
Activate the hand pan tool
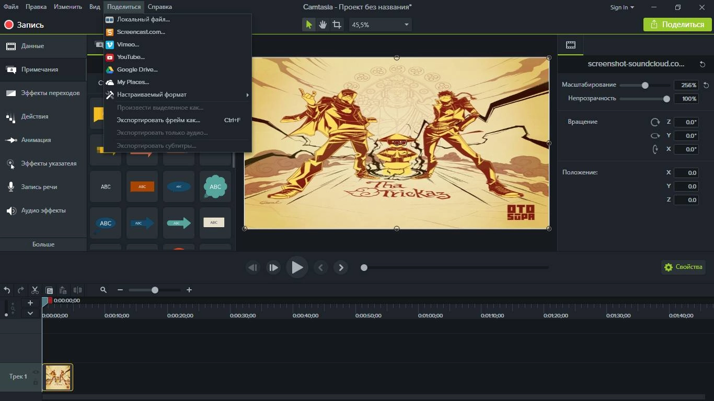[323, 25]
